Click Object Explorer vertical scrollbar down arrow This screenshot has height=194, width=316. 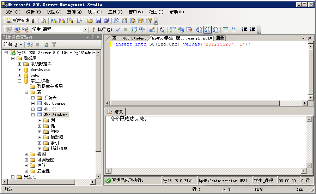coord(98,176)
